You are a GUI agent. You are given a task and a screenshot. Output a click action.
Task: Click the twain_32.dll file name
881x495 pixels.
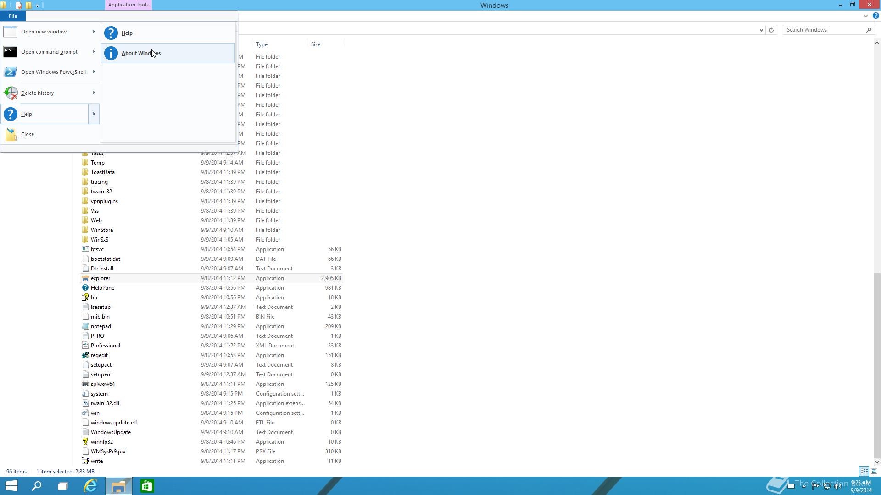pos(105,403)
